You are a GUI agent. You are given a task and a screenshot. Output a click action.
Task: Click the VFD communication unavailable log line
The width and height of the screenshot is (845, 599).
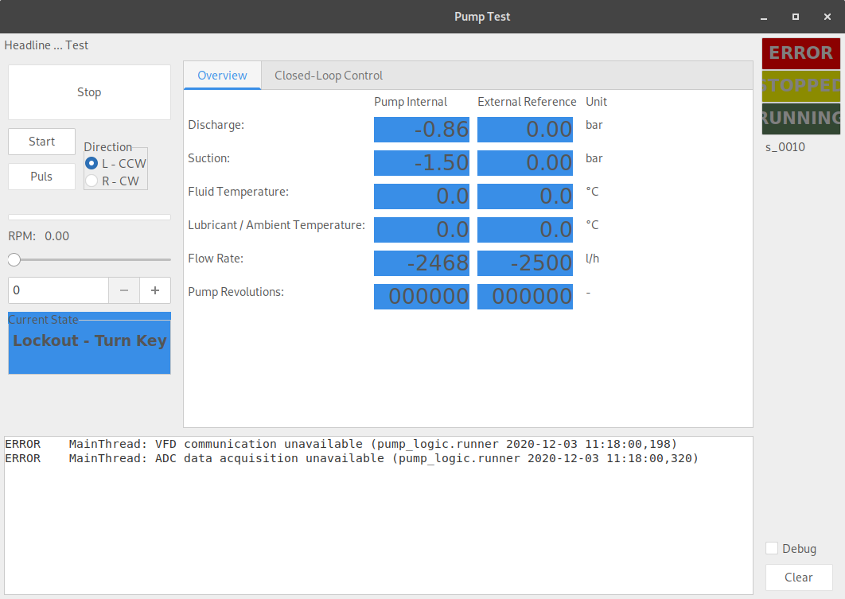pyautogui.click(x=341, y=444)
